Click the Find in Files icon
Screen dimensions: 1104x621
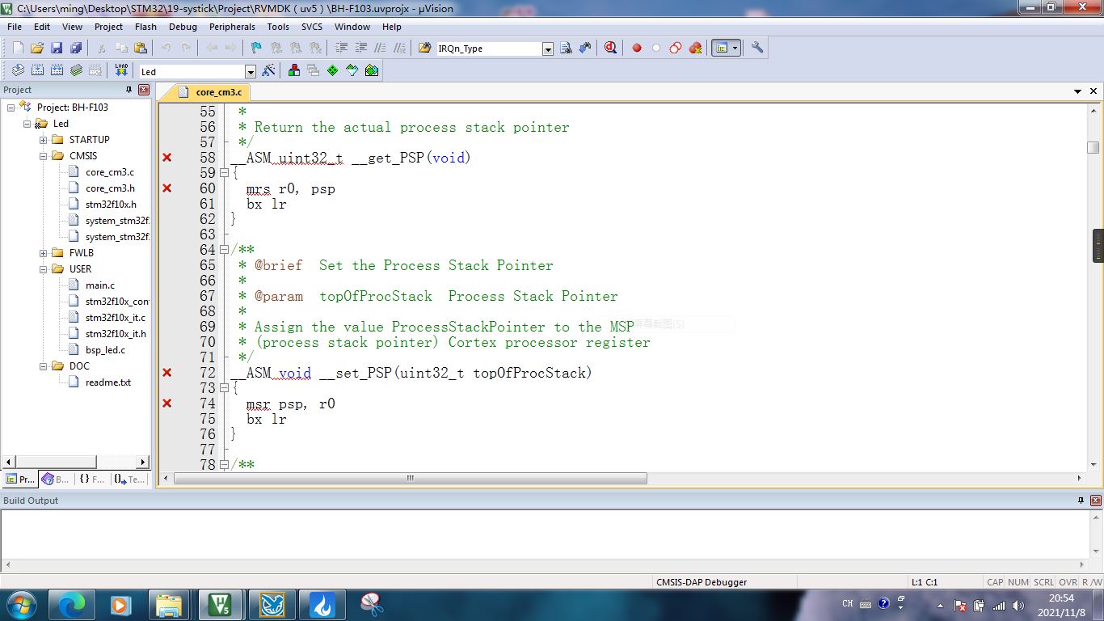coord(424,48)
